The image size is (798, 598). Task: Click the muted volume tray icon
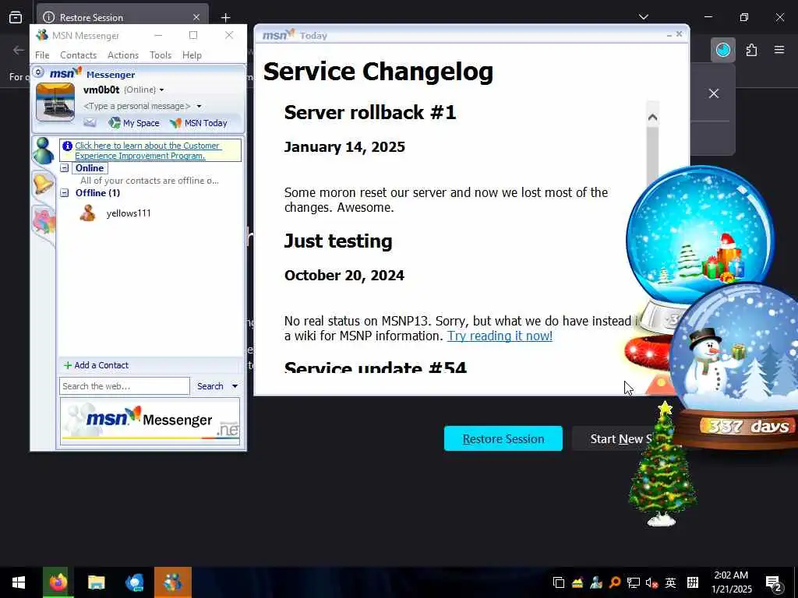tap(651, 582)
